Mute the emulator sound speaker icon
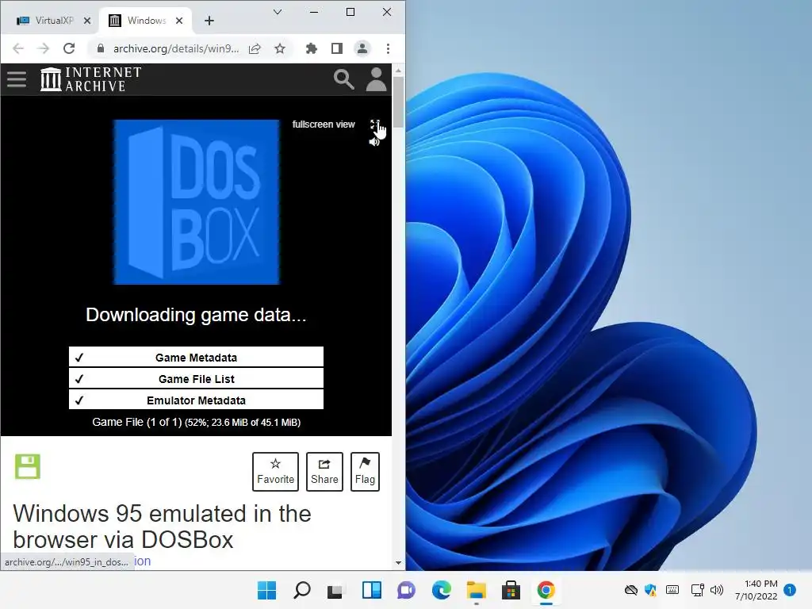Screen dimensions: 812x609 pos(374,141)
